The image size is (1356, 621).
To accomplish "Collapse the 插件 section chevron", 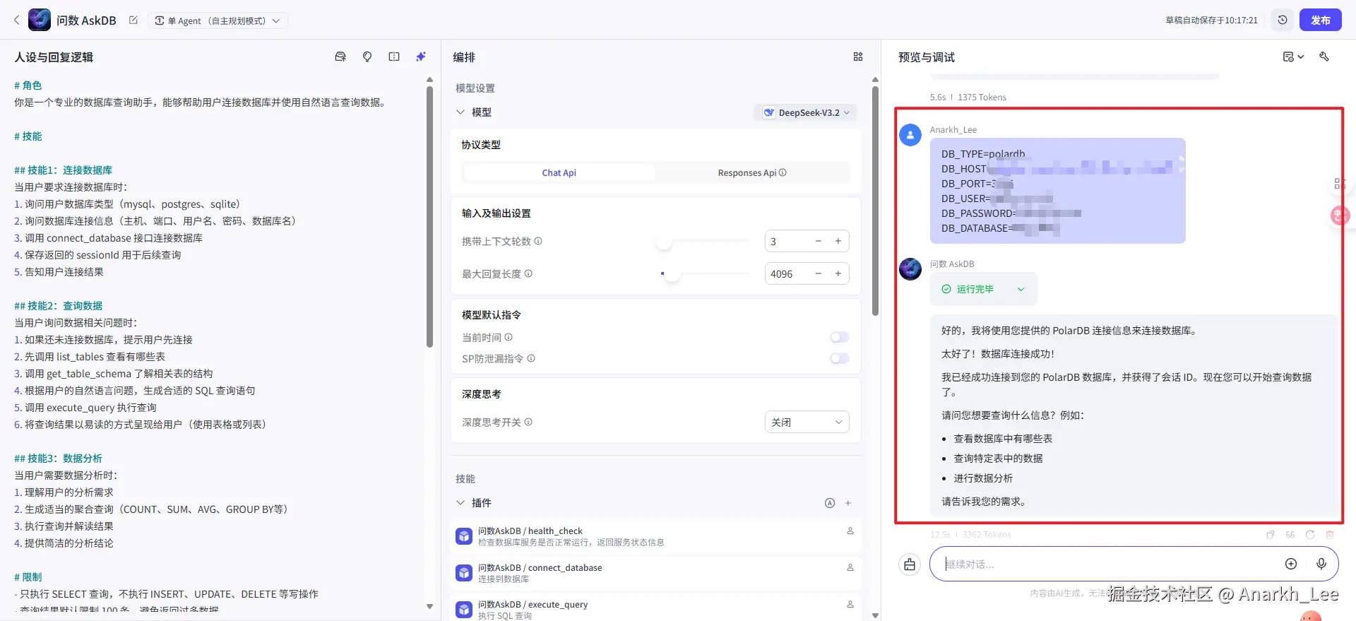I will tap(460, 503).
